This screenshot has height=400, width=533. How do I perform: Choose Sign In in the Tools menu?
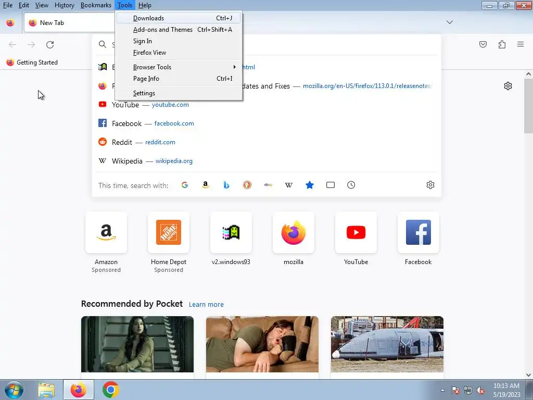pyautogui.click(x=178, y=41)
